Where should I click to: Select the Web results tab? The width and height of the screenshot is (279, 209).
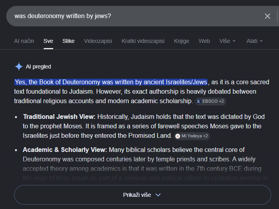coord(204,41)
